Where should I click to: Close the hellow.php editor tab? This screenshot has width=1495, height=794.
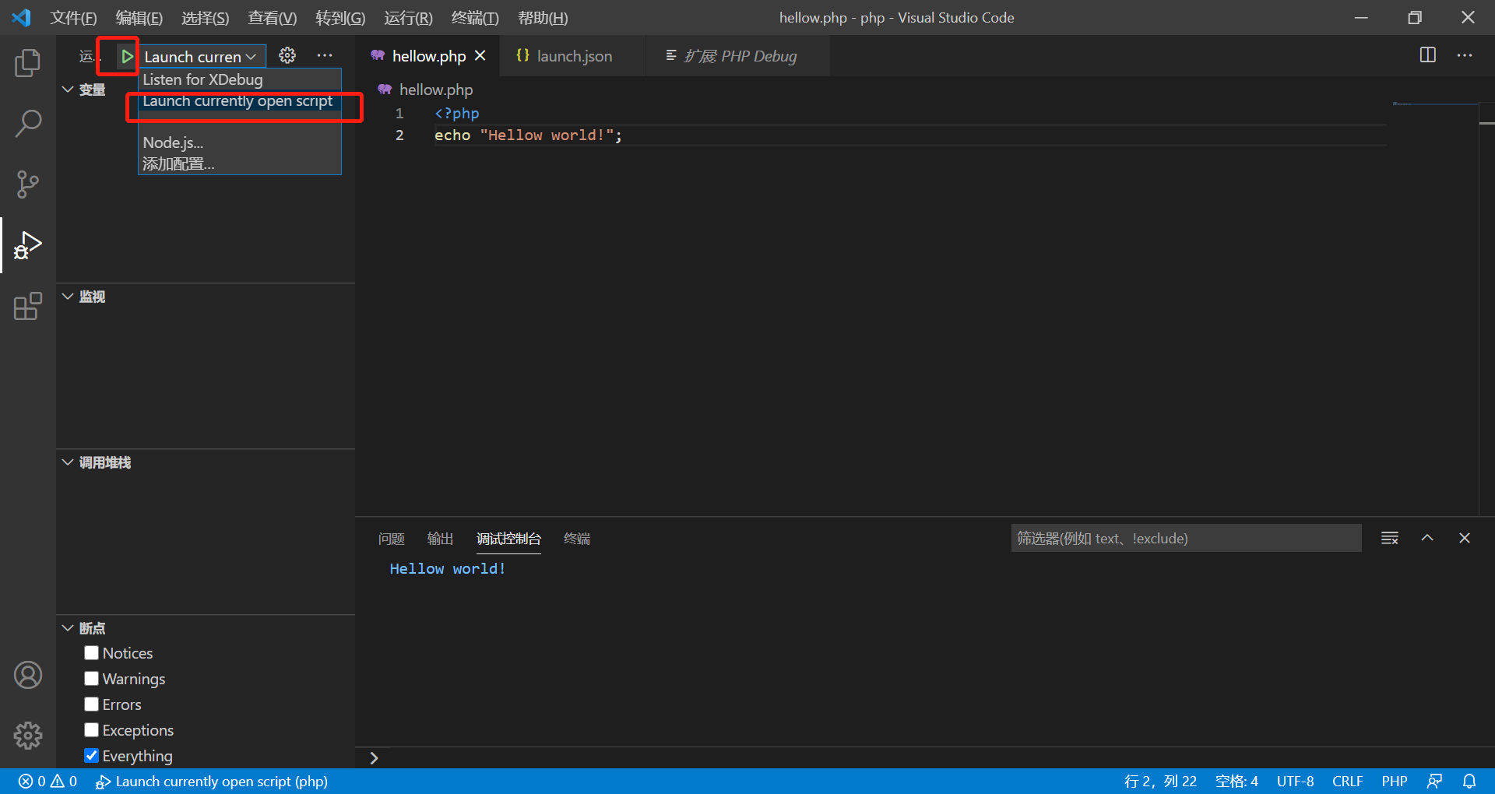click(480, 56)
